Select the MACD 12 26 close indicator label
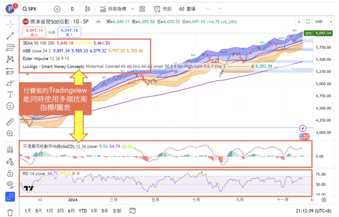Screen dimensions: 339x217 point(60,146)
